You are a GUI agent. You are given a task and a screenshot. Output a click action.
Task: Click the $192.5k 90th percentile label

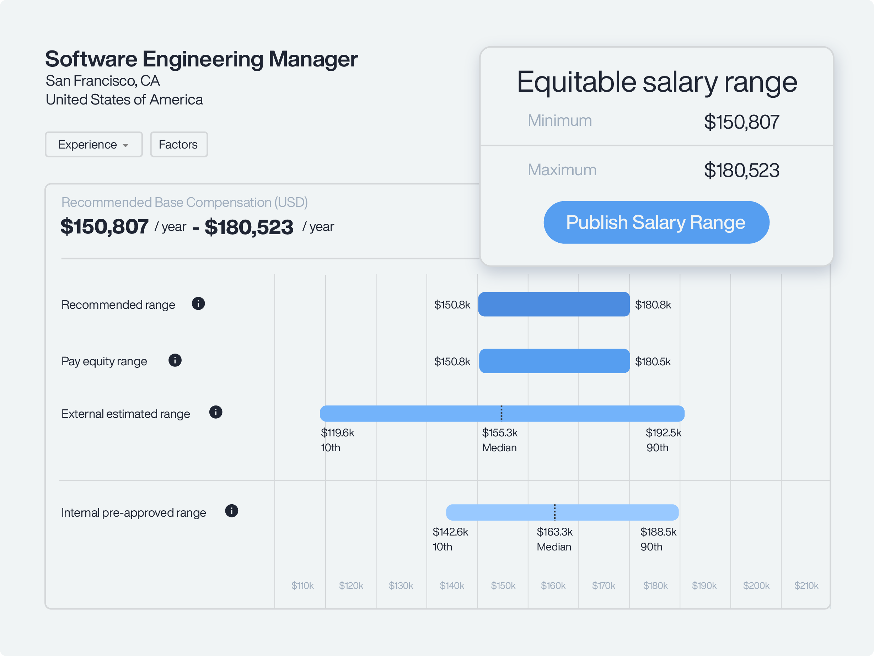[x=663, y=433]
